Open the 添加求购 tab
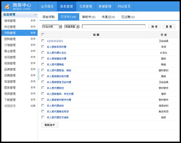Screen dimensions: 181x143 coord(48,17)
